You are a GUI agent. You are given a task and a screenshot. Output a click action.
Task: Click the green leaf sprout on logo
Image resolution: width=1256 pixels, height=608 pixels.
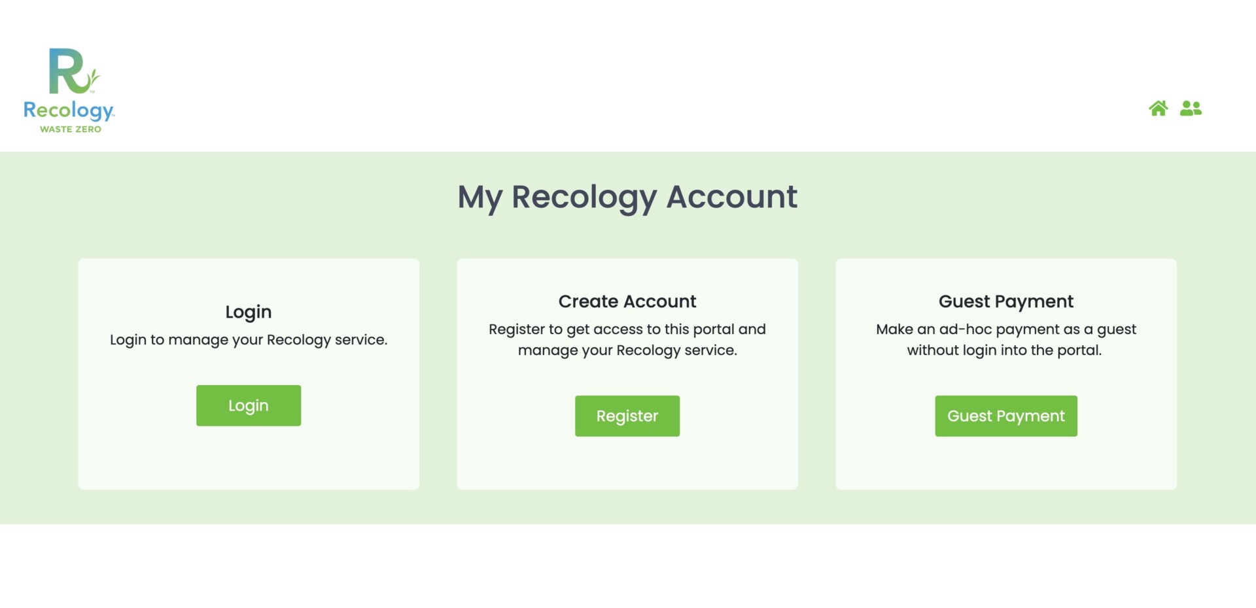click(94, 77)
